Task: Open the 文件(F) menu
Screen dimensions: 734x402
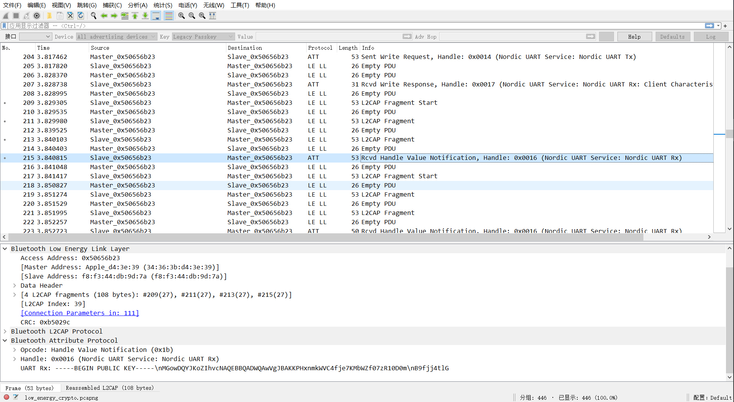Action: (x=12, y=5)
